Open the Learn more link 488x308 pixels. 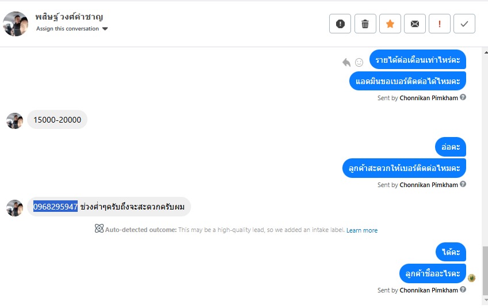362,230
